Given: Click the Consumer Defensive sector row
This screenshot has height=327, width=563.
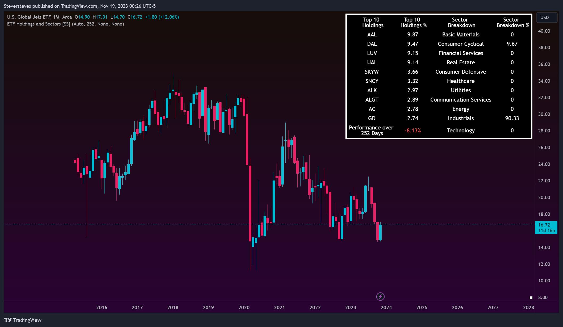Looking at the screenshot, I should point(461,72).
